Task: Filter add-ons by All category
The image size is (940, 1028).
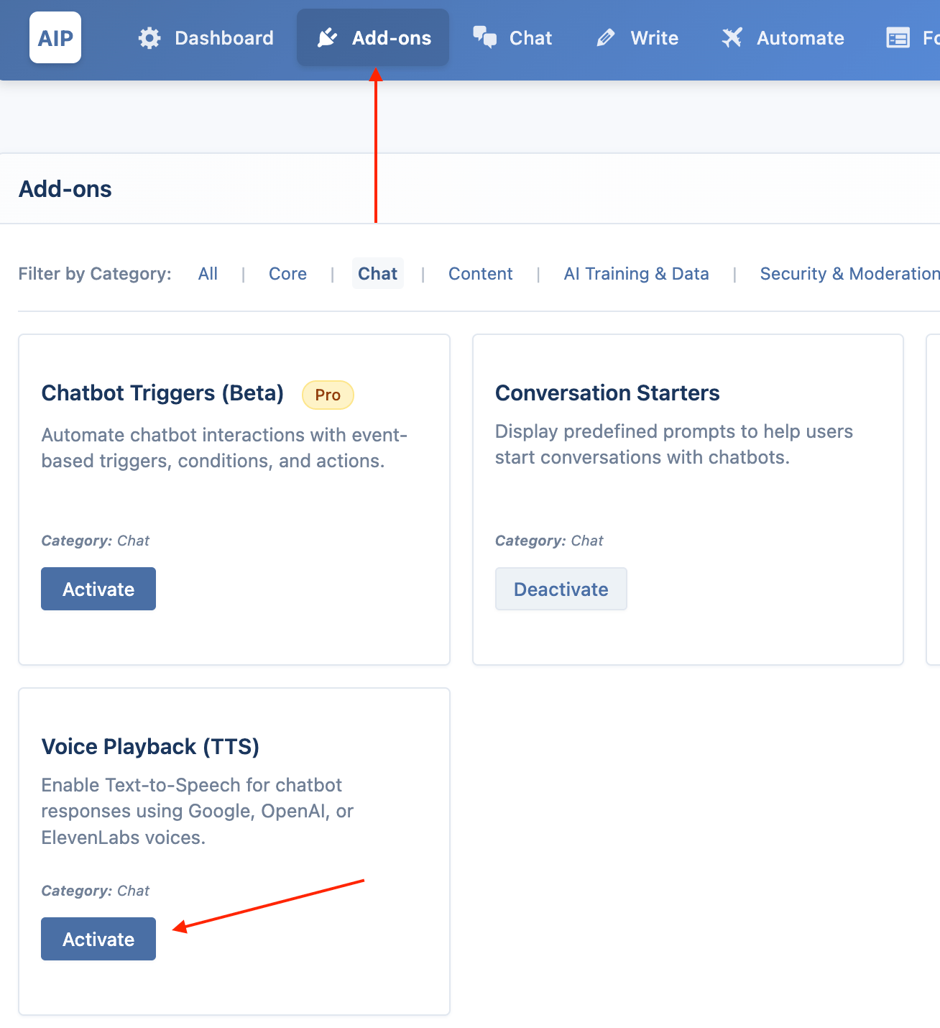Action: (x=208, y=274)
